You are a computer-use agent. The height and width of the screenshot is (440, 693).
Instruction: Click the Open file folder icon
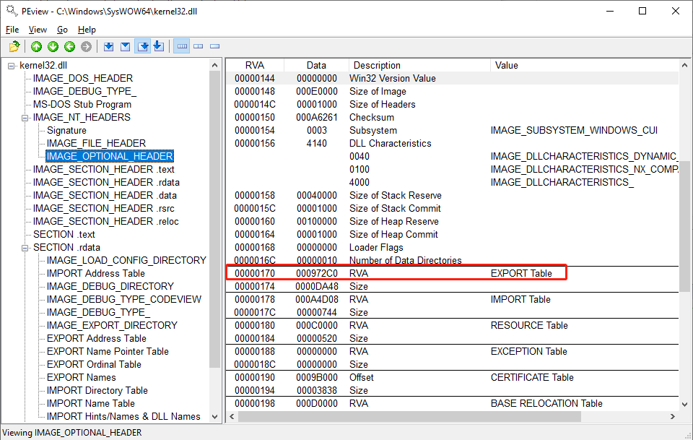click(x=14, y=47)
